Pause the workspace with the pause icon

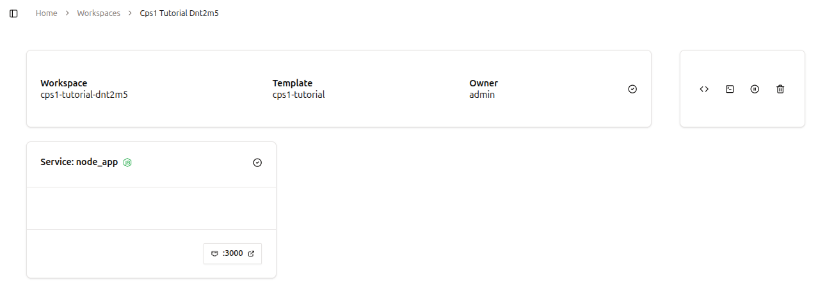click(755, 89)
